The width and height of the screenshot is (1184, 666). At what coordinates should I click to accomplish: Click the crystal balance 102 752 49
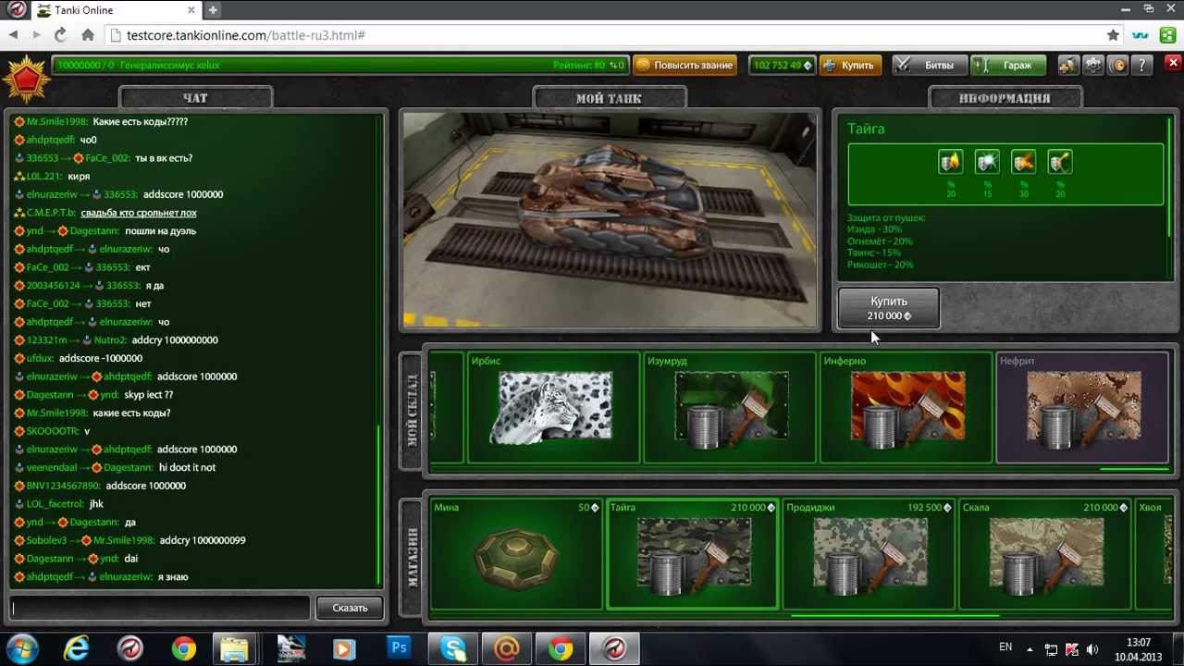click(x=782, y=65)
